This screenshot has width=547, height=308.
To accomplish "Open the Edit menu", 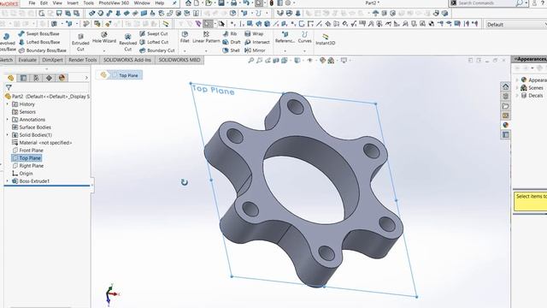I will click(44, 3).
